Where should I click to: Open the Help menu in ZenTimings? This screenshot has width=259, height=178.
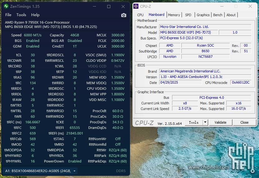click(x=35, y=15)
